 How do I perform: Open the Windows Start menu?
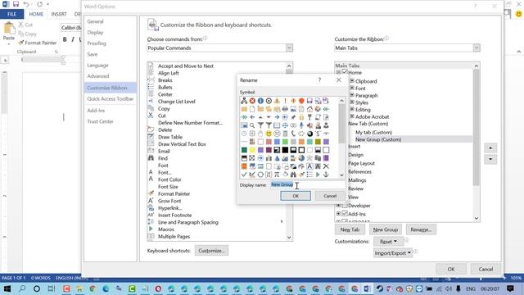coord(7,288)
